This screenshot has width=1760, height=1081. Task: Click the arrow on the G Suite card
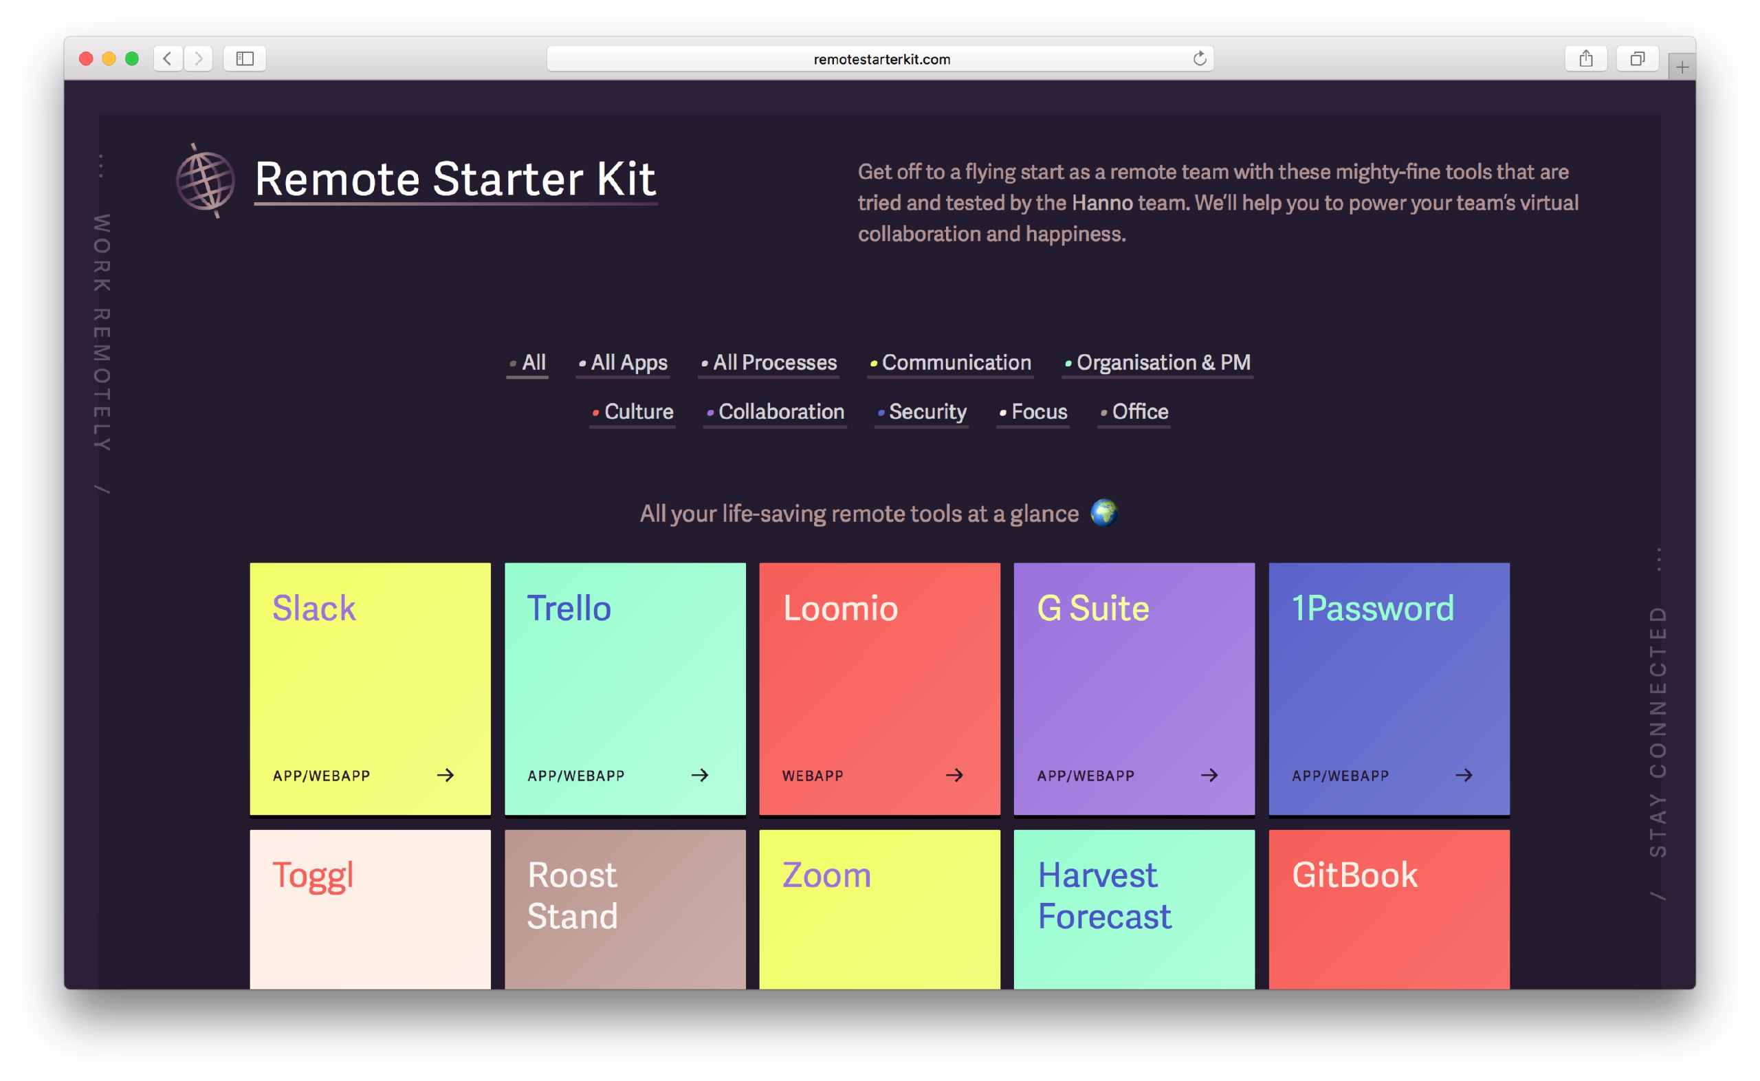1209,775
